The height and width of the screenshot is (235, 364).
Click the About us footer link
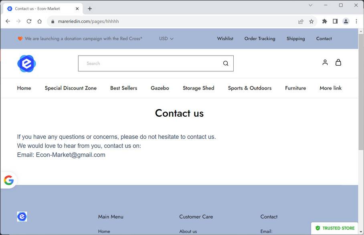point(188,231)
